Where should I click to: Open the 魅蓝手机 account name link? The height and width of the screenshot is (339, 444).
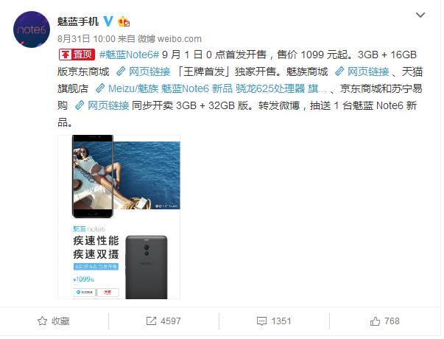(78, 21)
